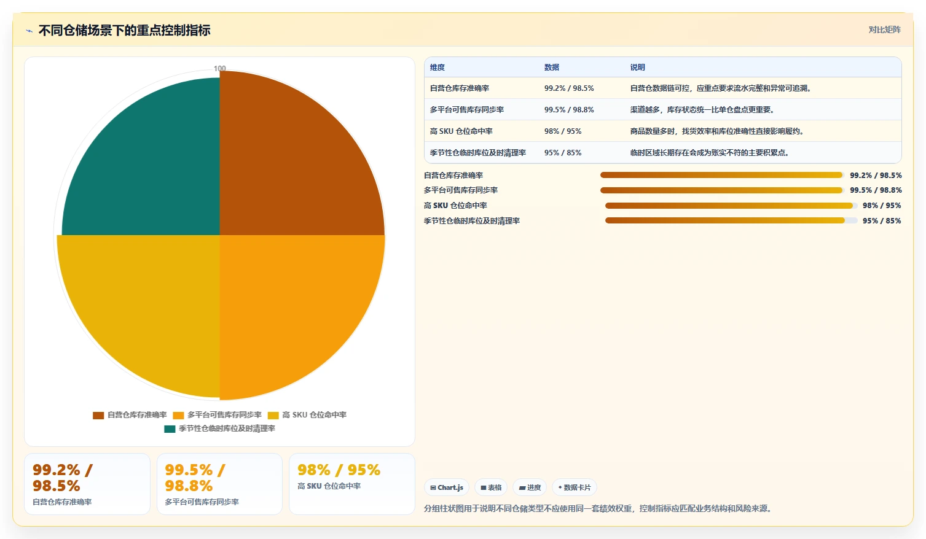
Task: Toggle 季节性仓临时库位及时清理率 legend swatch
Action: tap(170, 428)
